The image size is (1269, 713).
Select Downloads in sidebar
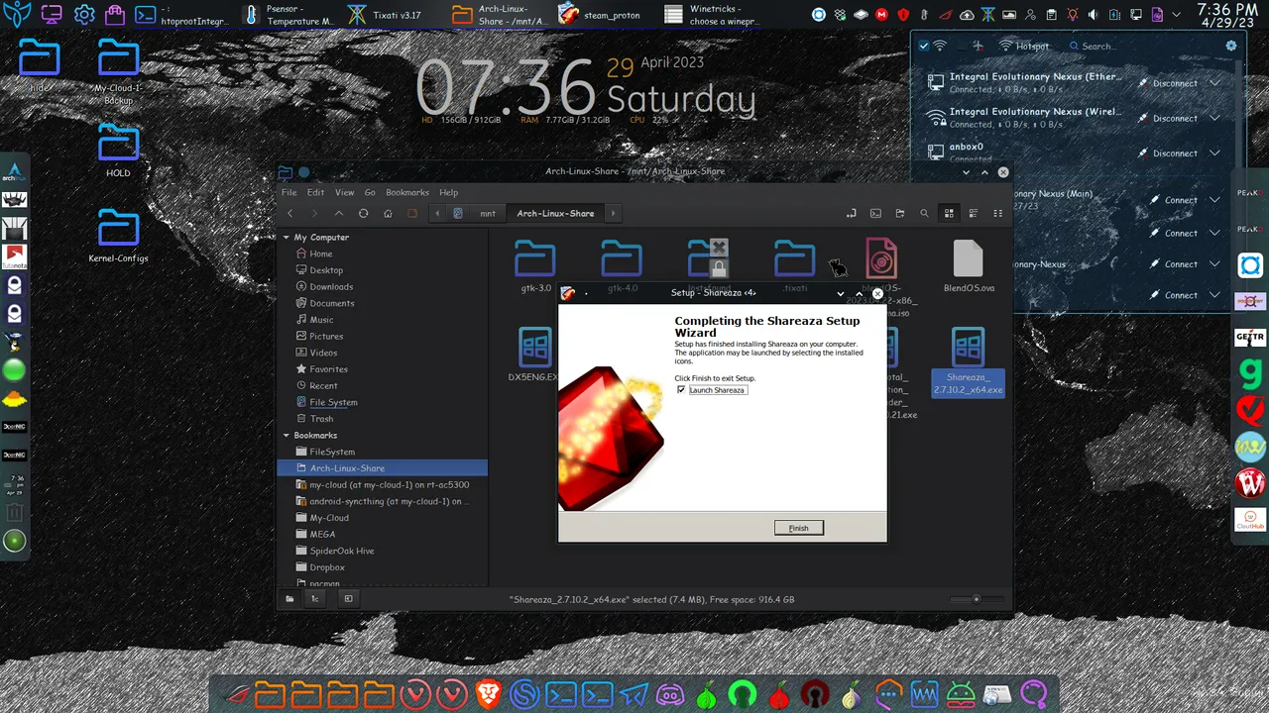pos(331,287)
